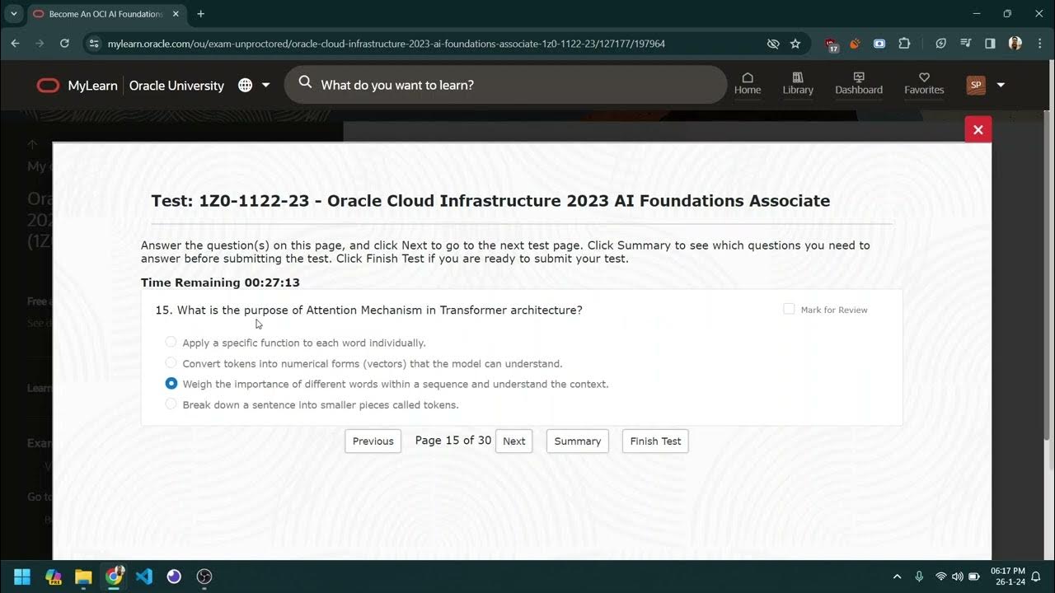Open the language globe icon
1055x593 pixels.
[245, 85]
